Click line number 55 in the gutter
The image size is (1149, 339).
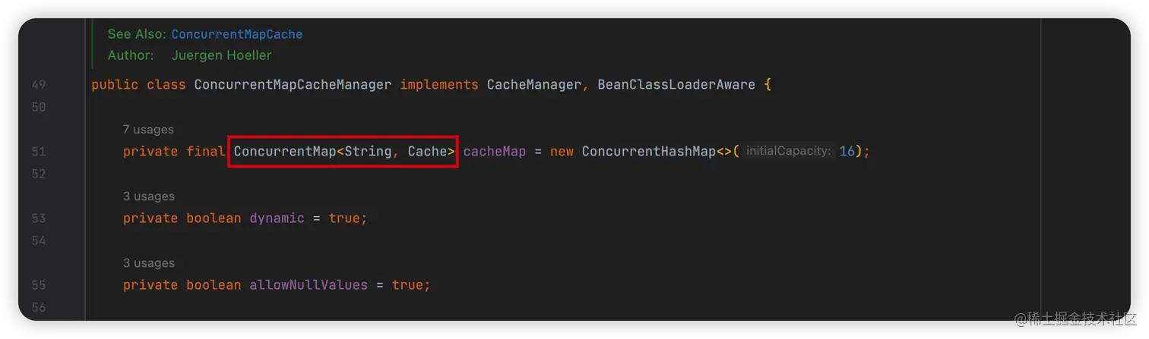[39, 285]
